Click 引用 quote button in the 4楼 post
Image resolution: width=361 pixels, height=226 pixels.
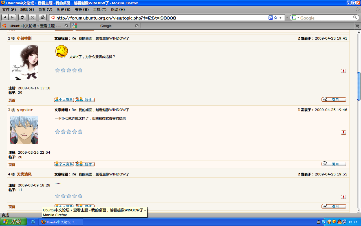coord(334,206)
